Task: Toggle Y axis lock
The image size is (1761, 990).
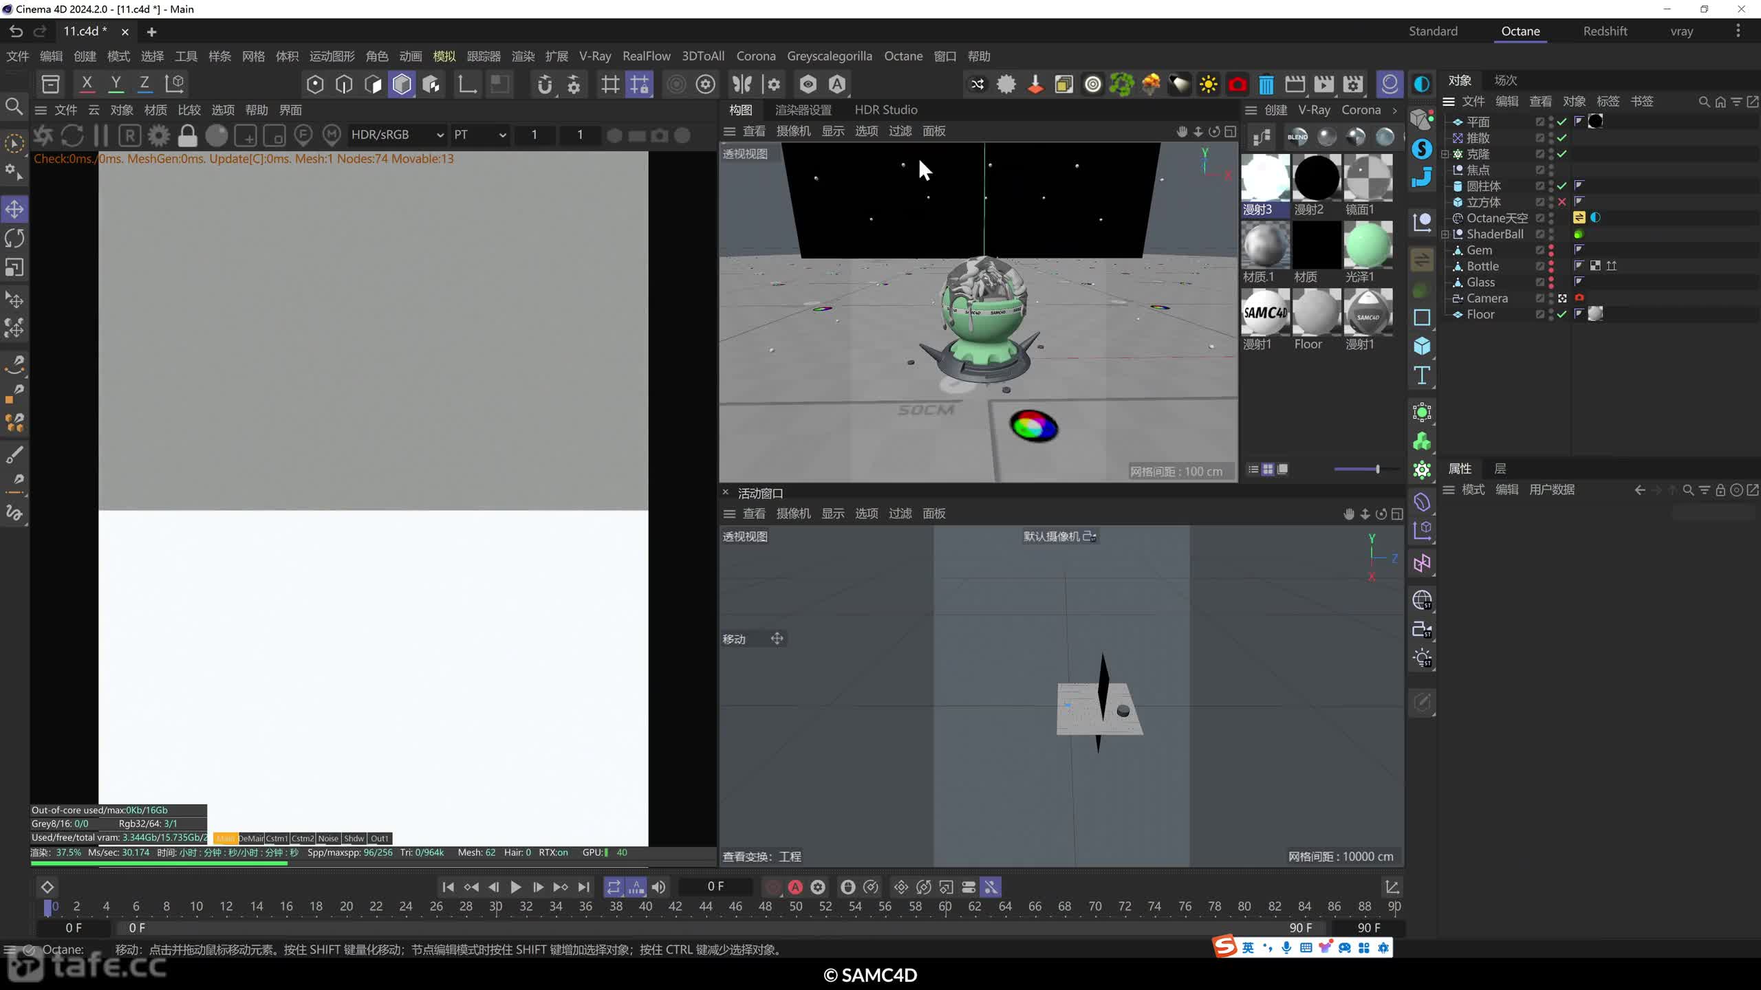Action: tap(116, 84)
